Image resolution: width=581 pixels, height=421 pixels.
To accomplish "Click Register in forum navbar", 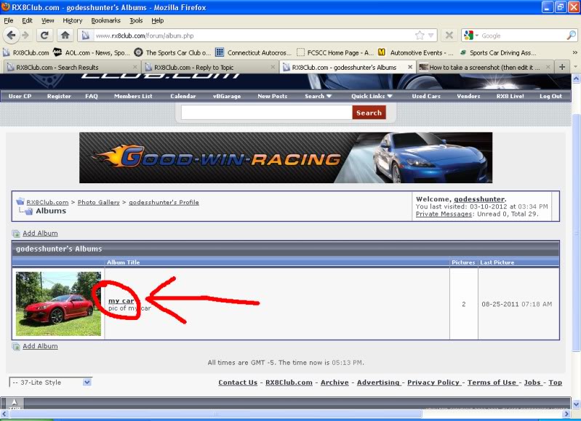I will click(59, 96).
